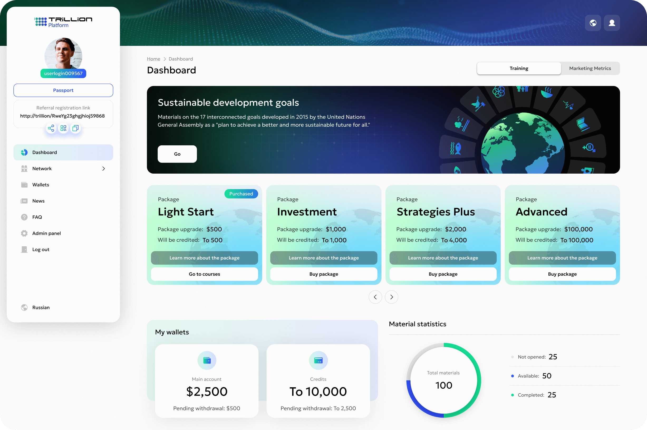Screen dimensions: 647x430
Task: Log out of the account
Action: (x=41, y=249)
